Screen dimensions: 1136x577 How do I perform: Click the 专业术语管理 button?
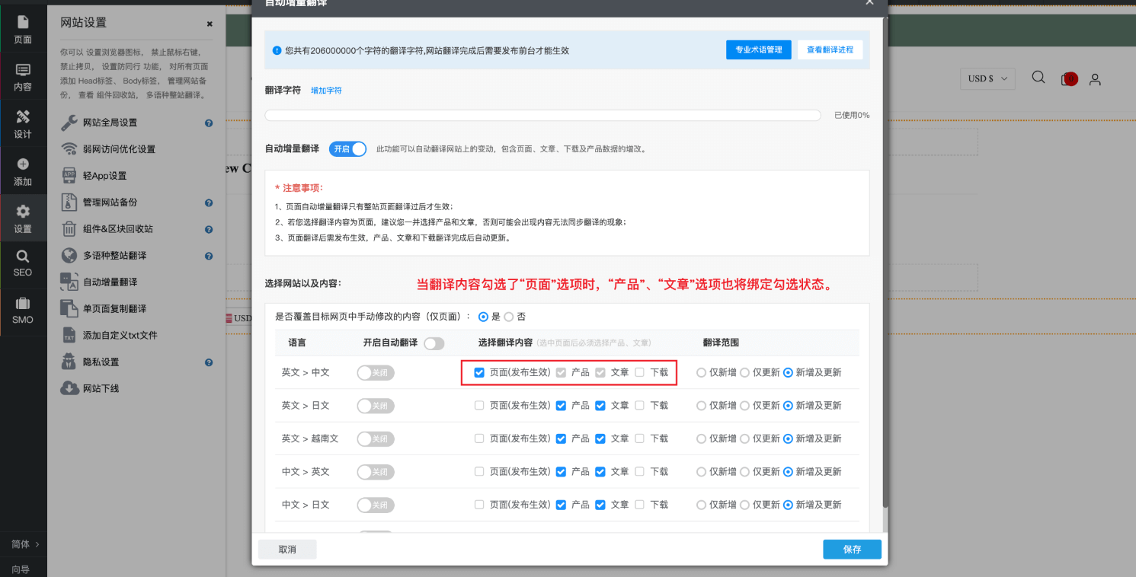point(758,49)
